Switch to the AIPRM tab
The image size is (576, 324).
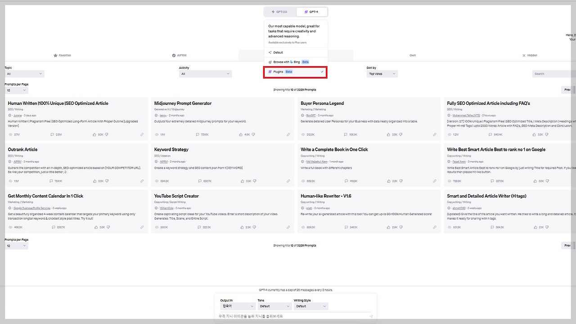point(179,55)
